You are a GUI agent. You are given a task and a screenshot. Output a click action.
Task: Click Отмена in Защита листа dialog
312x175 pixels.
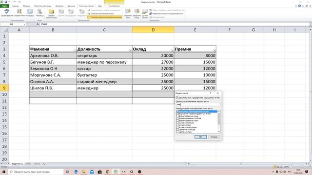pos(214,137)
